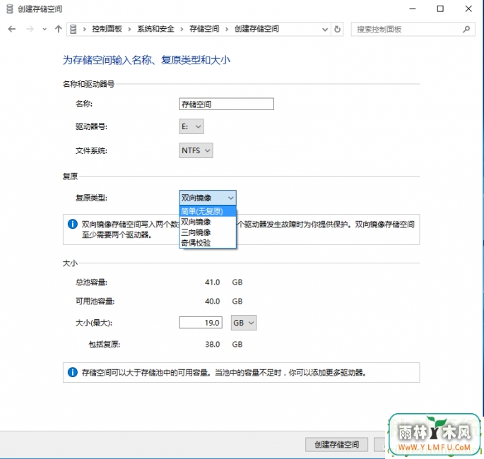Select 简单(无复原) option
The height and width of the screenshot is (459, 484).
point(208,211)
